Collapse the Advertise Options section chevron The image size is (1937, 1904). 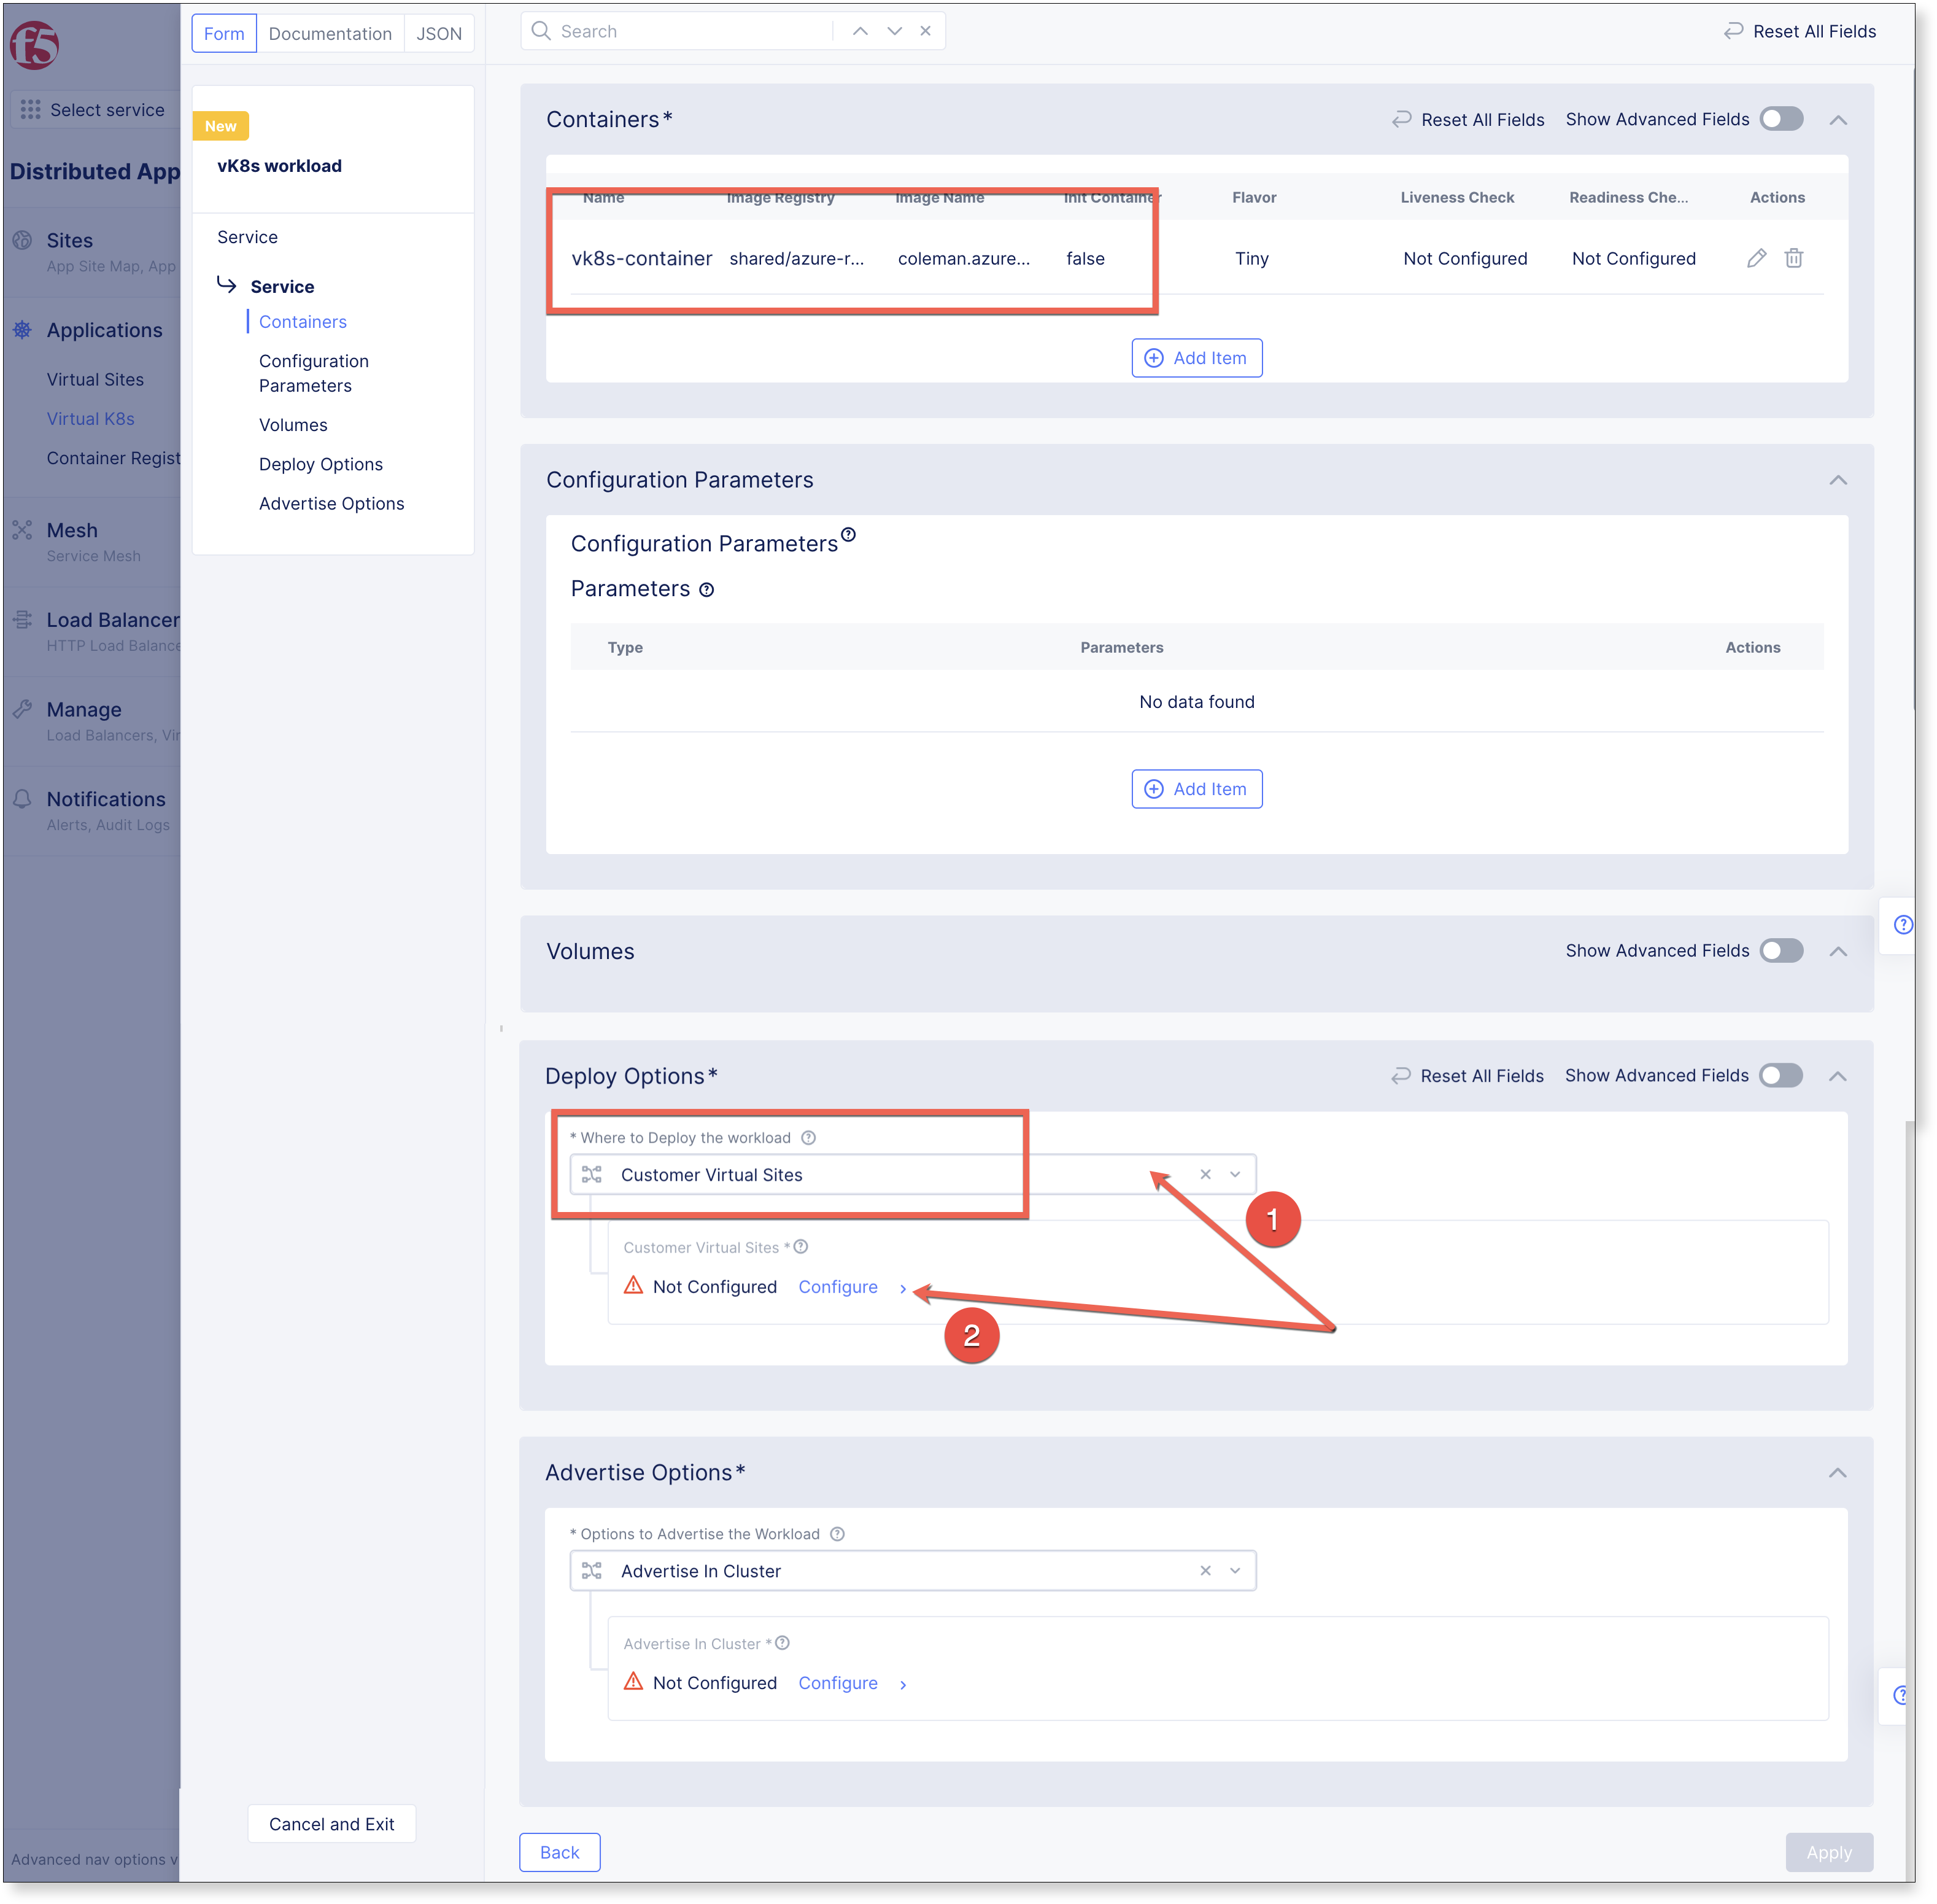(x=1837, y=1473)
